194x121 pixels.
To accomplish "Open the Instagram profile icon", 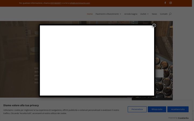I will 171,3.
